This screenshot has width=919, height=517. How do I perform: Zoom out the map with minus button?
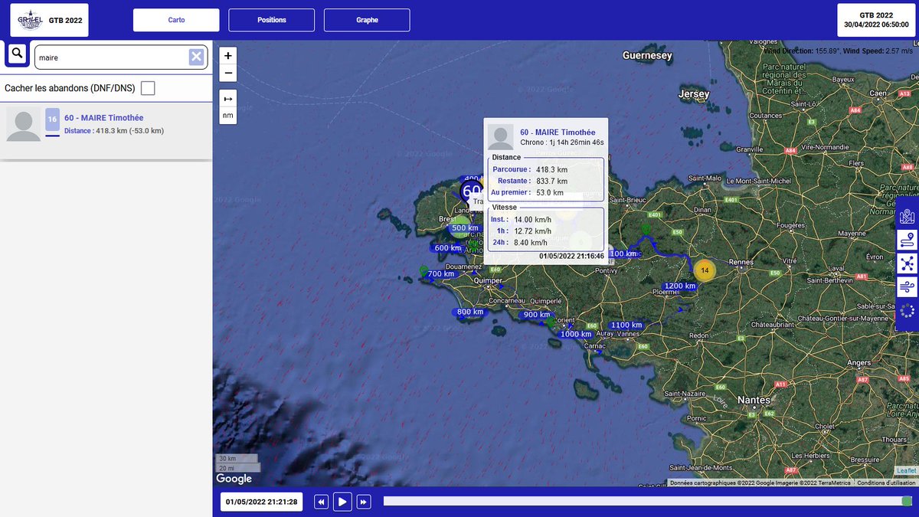coord(227,74)
